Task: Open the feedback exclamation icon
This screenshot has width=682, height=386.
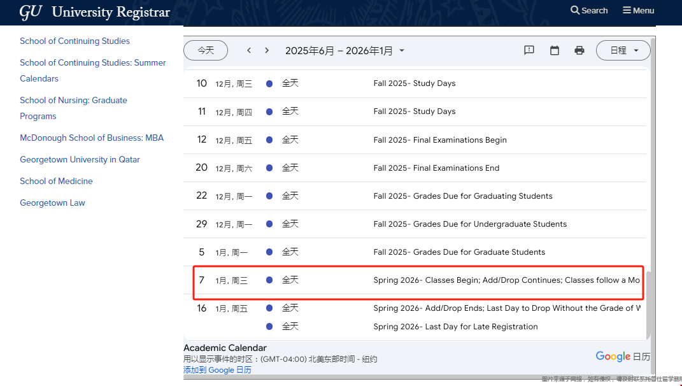Action: pos(529,50)
